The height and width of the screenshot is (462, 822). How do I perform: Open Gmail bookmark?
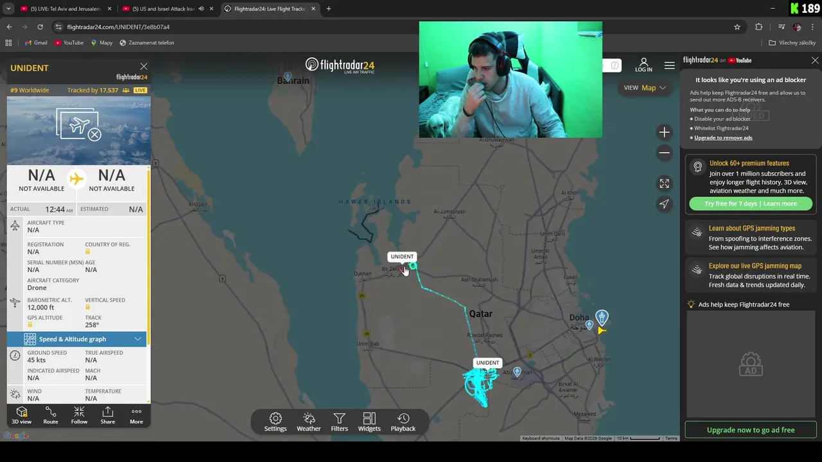click(36, 42)
